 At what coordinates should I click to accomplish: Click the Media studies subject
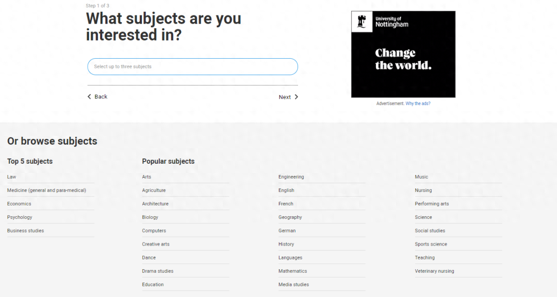[x=293, y=285]
